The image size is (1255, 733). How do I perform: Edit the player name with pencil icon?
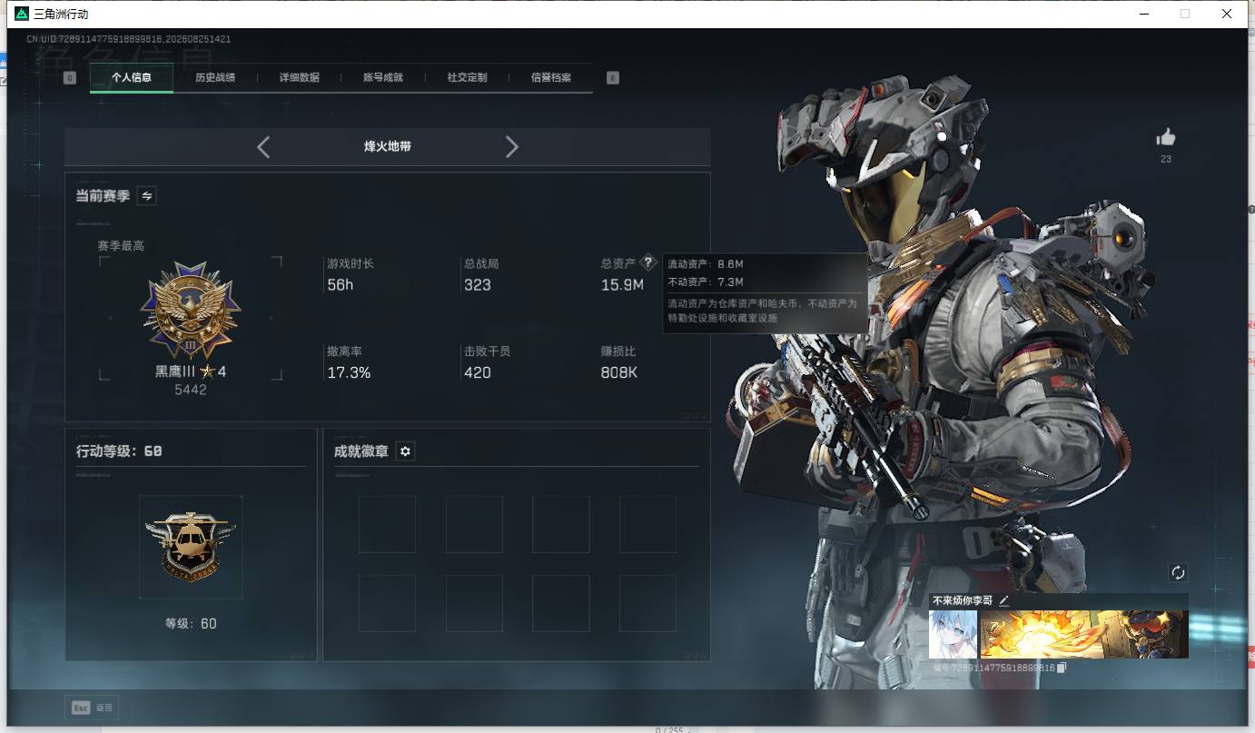click(1003, 600)
